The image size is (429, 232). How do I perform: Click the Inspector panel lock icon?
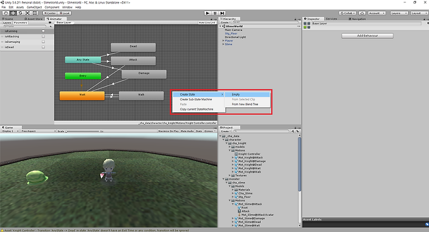click(x=424, y=19)
